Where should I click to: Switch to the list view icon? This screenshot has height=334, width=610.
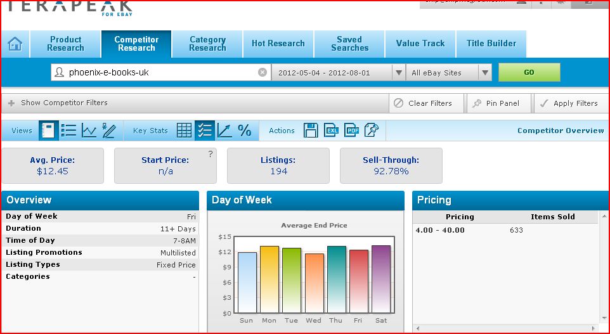click(x=69, y=131)
